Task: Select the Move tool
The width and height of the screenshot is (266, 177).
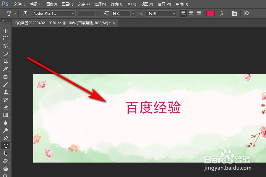Action: tap(6, 31)
